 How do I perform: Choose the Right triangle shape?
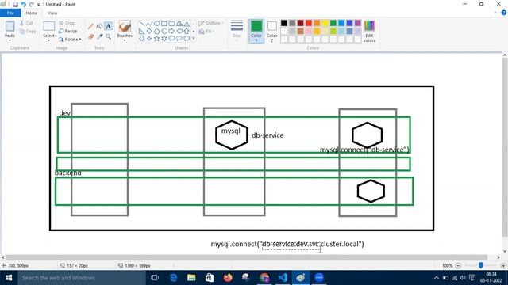pos(141,31)
